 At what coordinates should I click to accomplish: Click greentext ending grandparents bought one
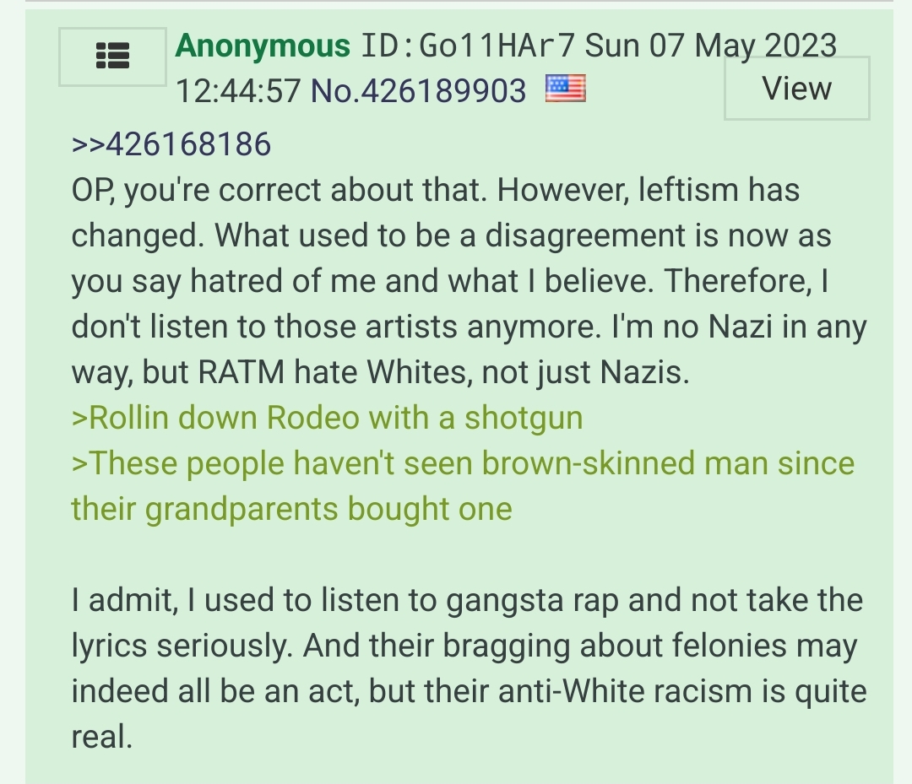(x=291, y=509)
